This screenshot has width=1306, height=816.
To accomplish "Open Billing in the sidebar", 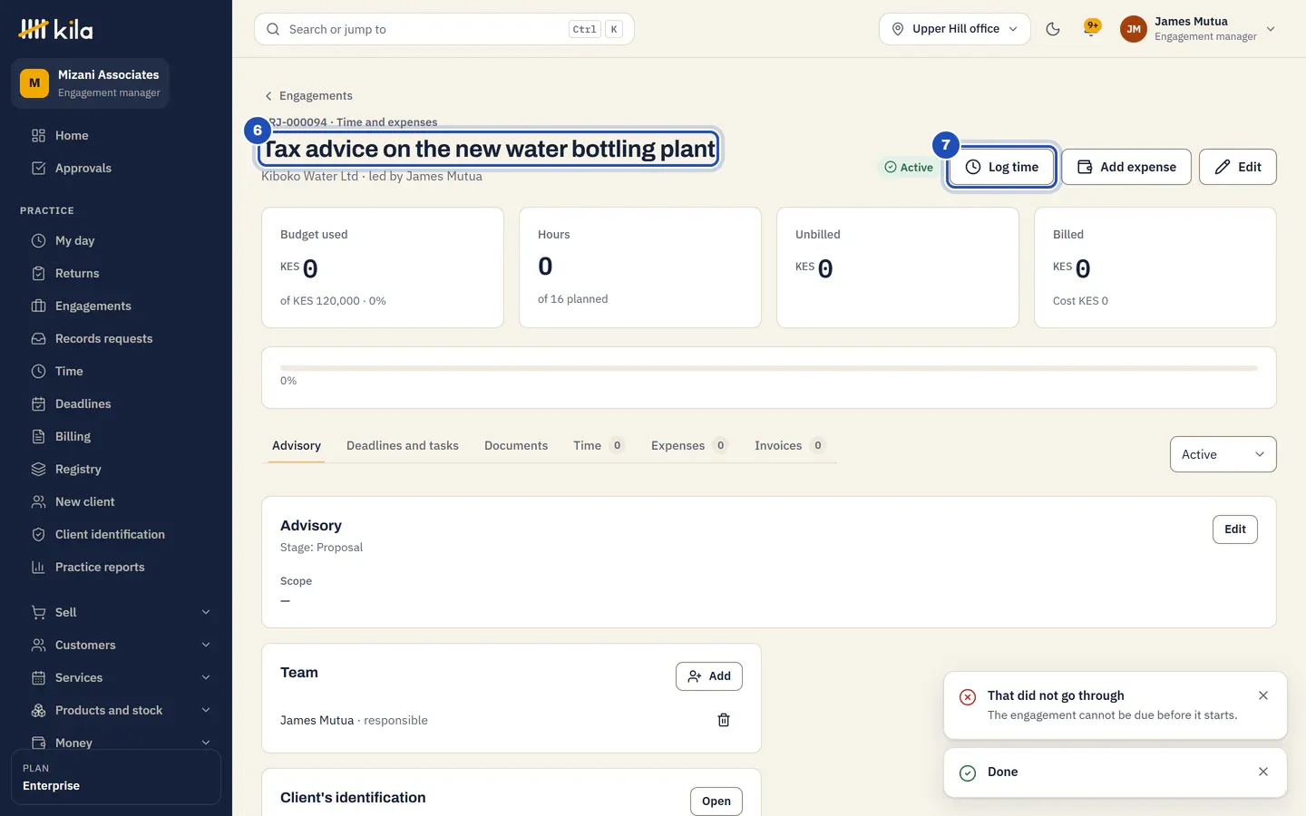I will click(116, 436).
